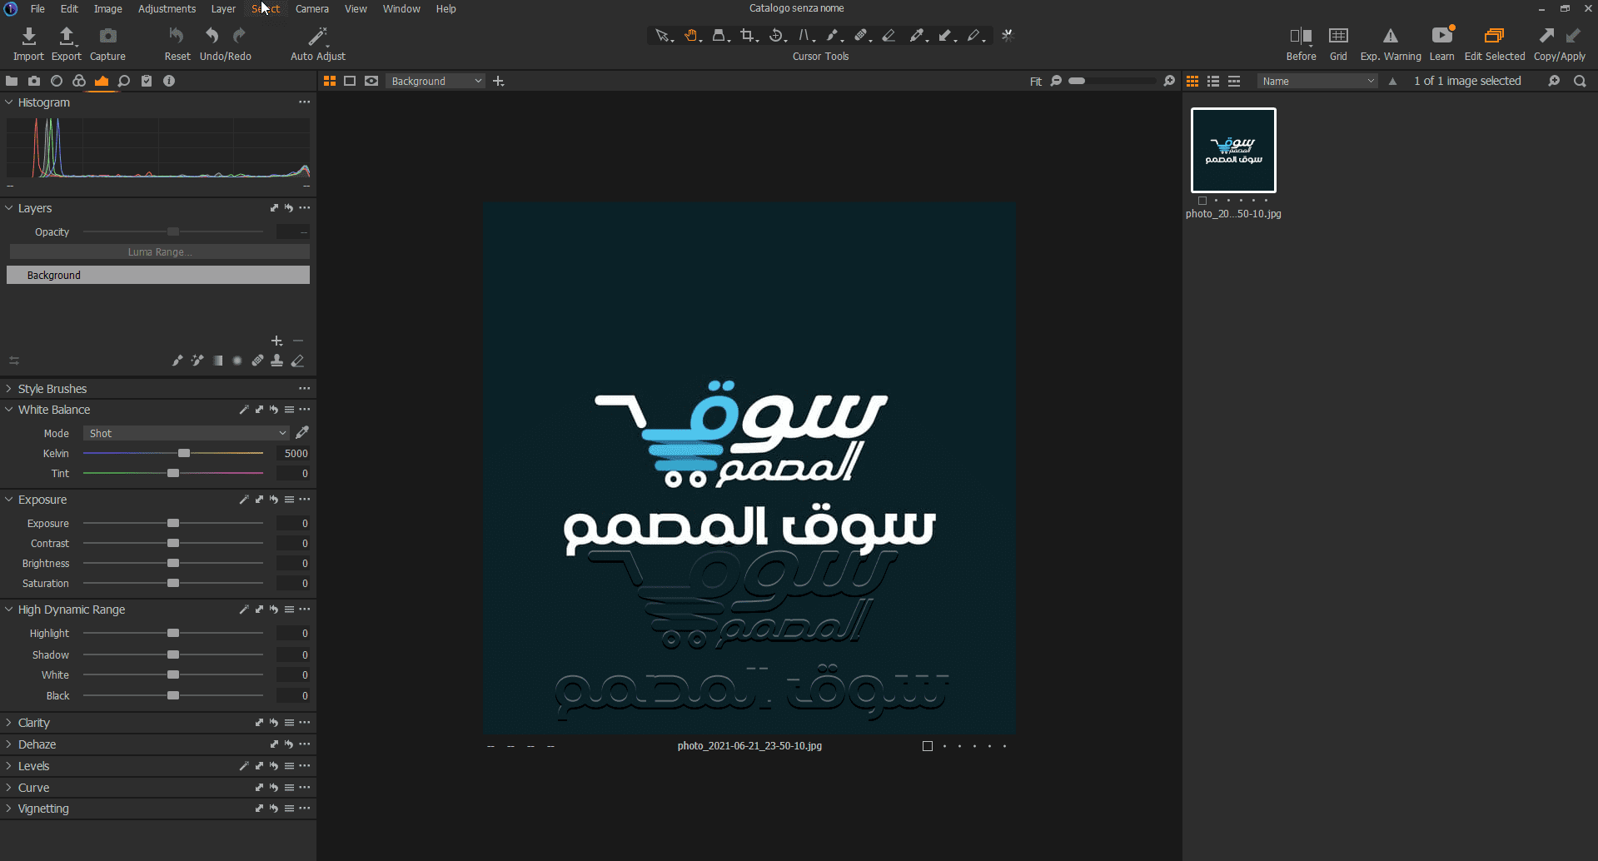Select the Crop cursor tool

coord(748,36)
